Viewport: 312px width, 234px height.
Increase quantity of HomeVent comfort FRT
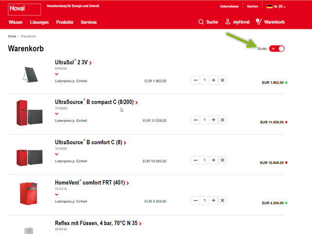click(214, 200)
